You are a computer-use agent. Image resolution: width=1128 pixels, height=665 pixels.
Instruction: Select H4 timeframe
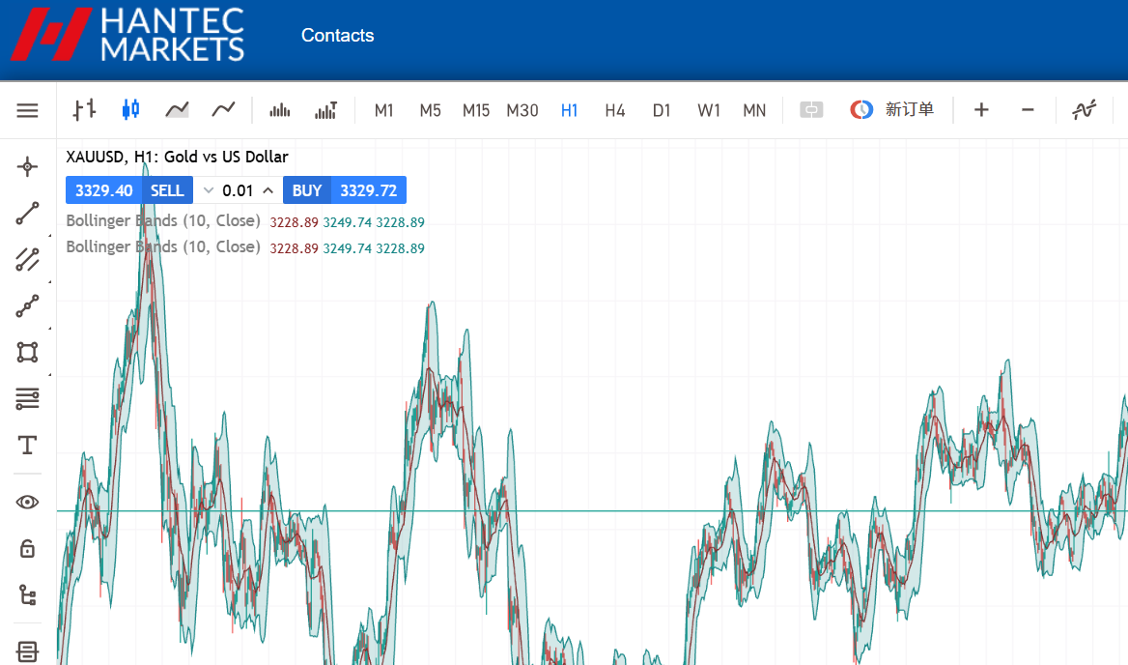click(x=615, y=110)
